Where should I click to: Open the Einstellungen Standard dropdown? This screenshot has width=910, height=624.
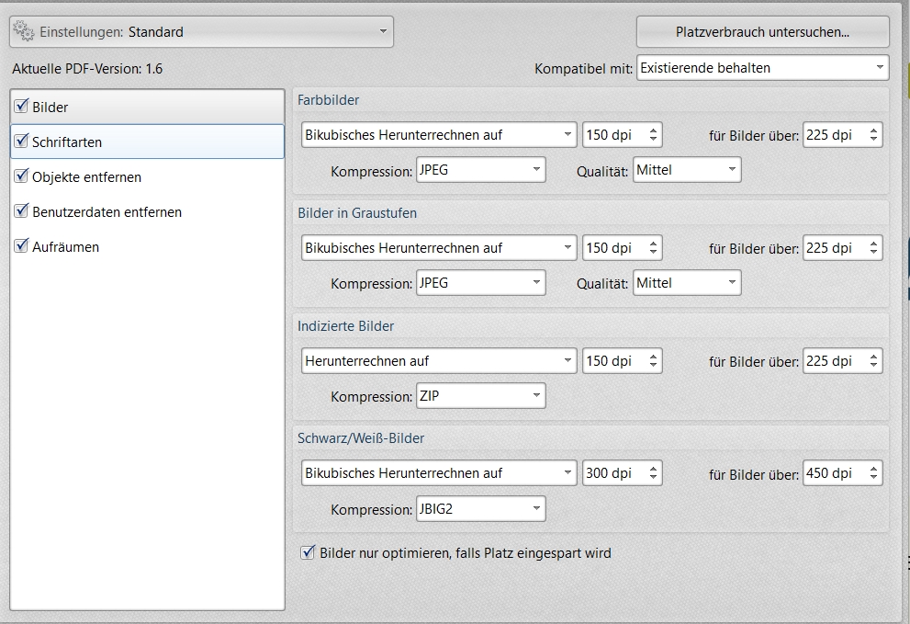[x=201, y=31]
